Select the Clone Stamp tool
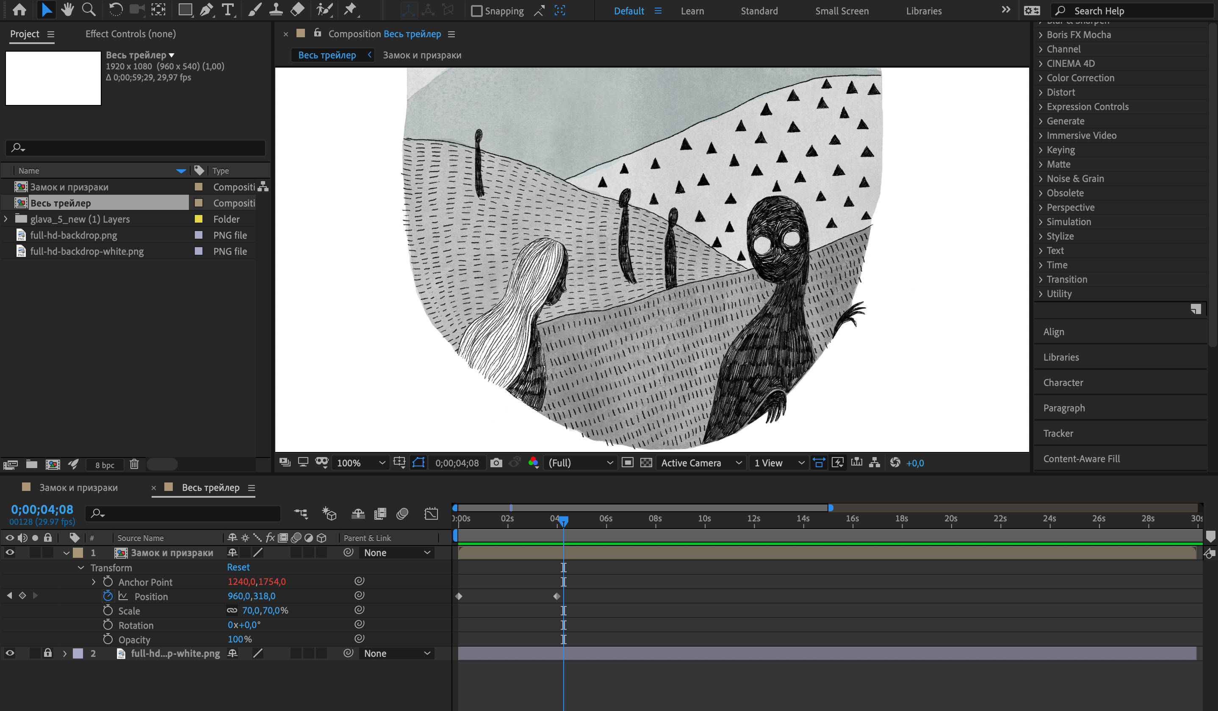 [276, 10]
